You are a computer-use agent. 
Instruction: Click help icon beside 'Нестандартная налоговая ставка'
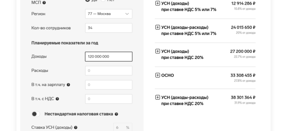(x=117, y=114)
